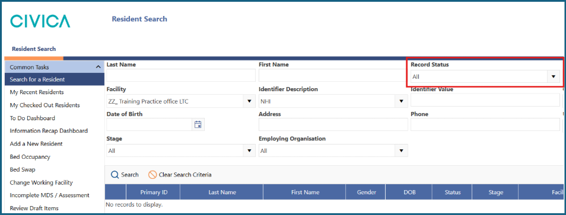Click the Search button text
The height and width of the screenshot is (215, 566).
click(x=130, y=175)
